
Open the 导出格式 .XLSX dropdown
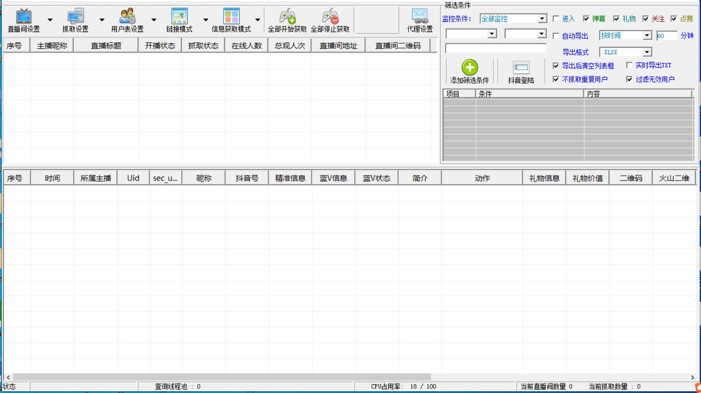[x=625, y=52]
